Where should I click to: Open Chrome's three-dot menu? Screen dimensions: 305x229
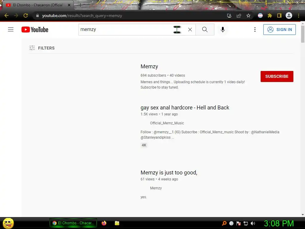click(298, 16)
